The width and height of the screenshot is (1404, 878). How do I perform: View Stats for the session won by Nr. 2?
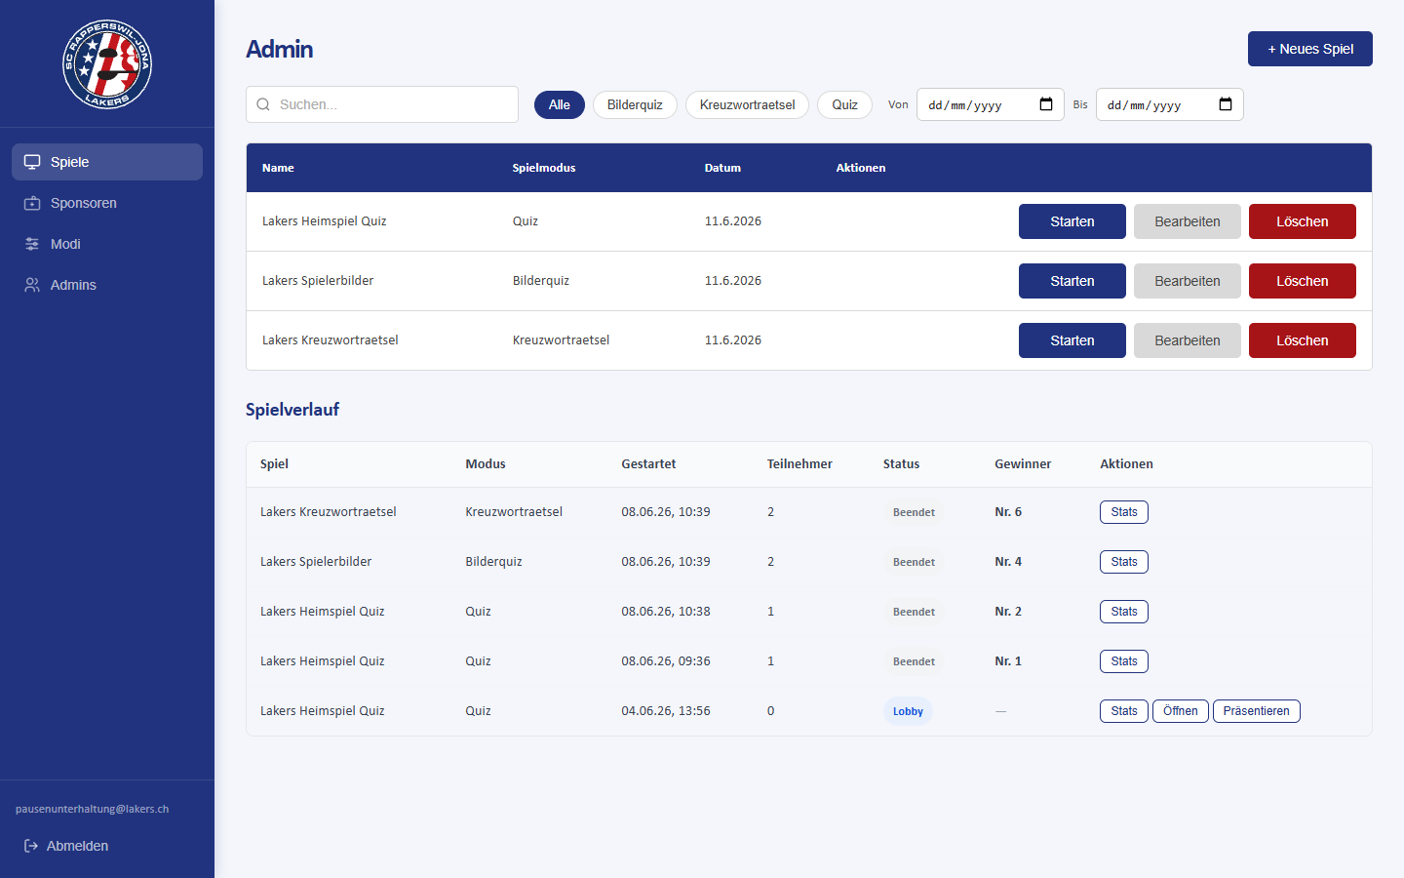(1124, 612)
